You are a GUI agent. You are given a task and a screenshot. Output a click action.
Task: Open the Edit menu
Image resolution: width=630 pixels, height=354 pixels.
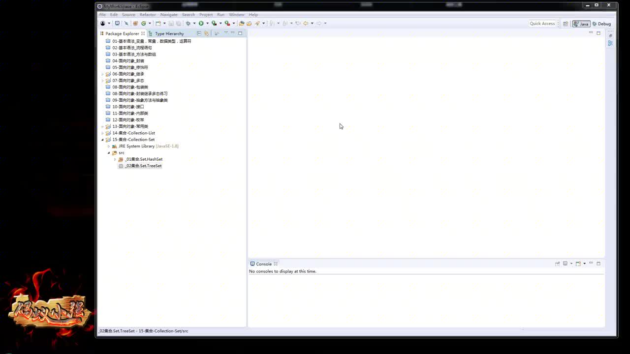114,15
